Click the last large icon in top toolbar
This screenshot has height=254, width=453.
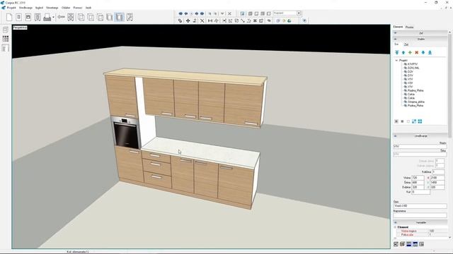[x=130, y=17]
